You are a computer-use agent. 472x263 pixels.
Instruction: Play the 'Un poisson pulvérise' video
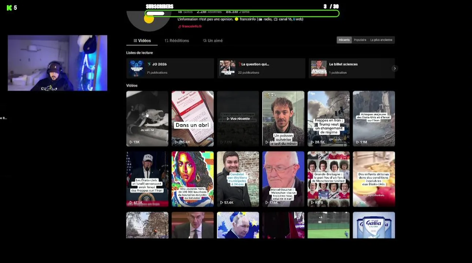tap(283, 119)
